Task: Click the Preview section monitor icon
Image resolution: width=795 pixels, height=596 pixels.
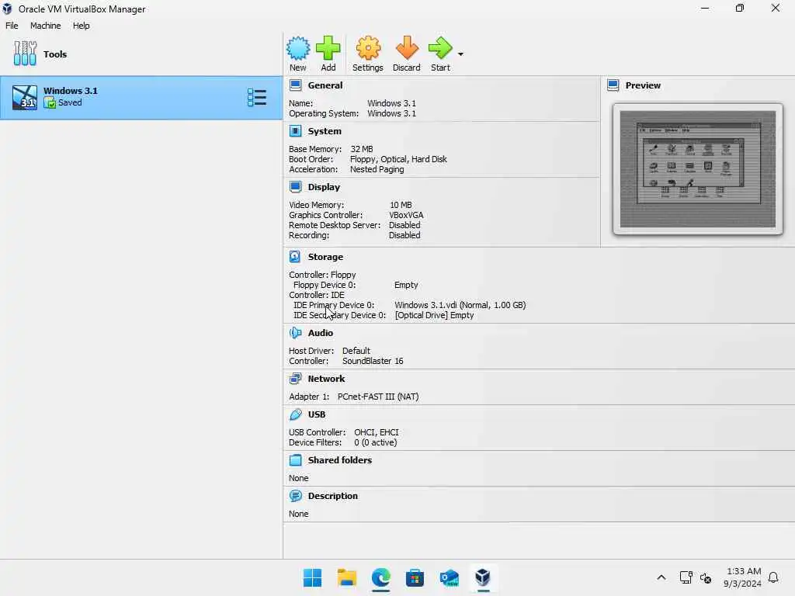Action: point(613,85)
